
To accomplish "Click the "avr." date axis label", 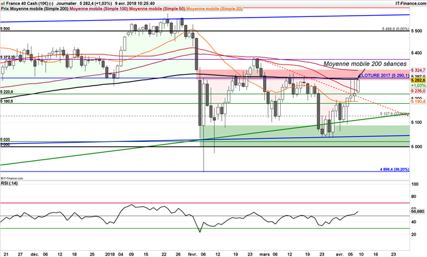I will coord(339,254).
